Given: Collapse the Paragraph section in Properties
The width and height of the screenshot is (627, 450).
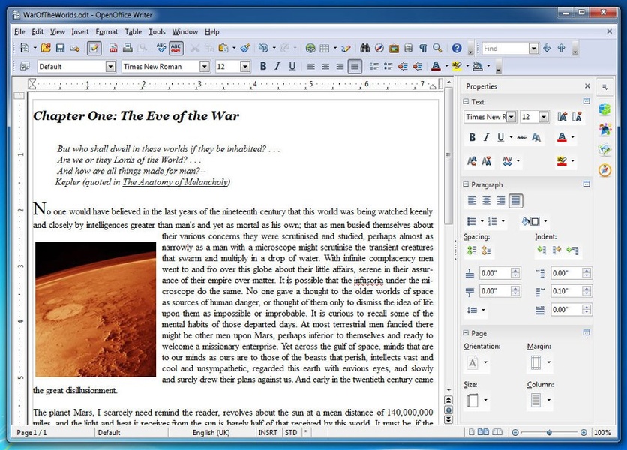Looking at the screenshot, I should pos(466,184).
